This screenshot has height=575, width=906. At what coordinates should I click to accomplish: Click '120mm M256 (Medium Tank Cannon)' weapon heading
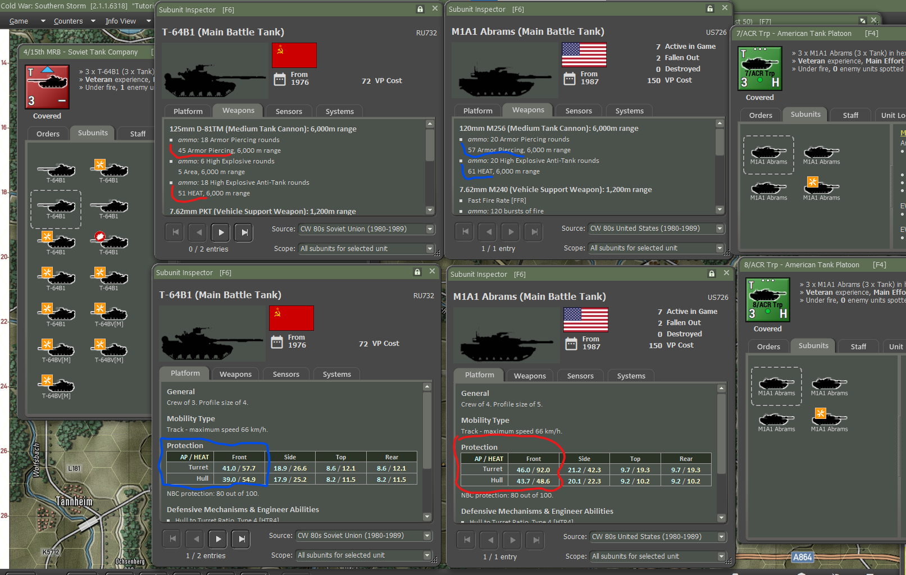[x=549, y=128]
